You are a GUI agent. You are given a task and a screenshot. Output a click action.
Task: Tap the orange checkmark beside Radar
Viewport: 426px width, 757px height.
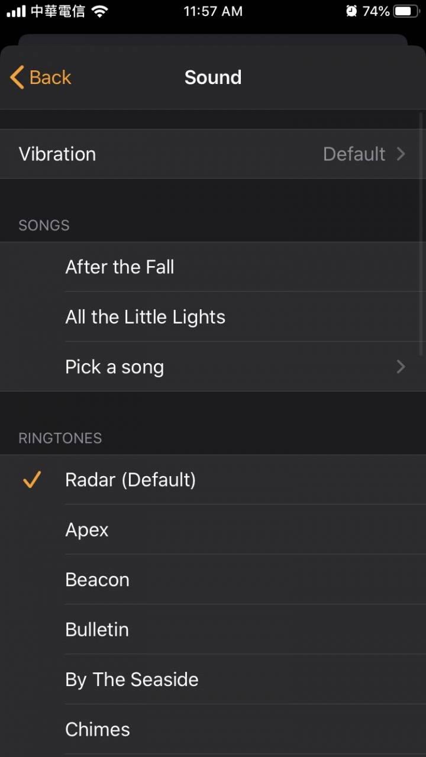coord(31,480)
